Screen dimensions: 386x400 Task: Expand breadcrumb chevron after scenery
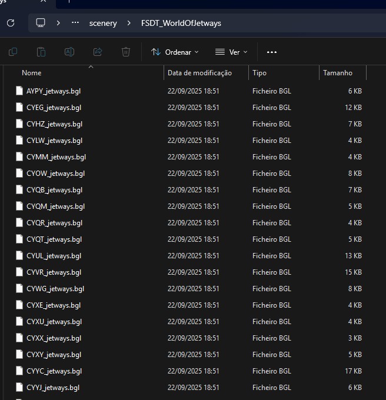pos(129,23)
